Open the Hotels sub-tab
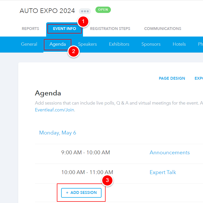The height and width of the screenshot is (203, 203). (x=179, y=44)
